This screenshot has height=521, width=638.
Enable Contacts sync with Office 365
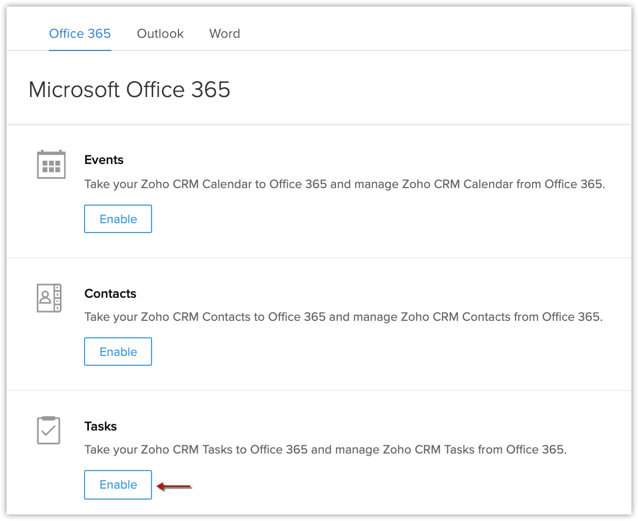coord(118,352)
